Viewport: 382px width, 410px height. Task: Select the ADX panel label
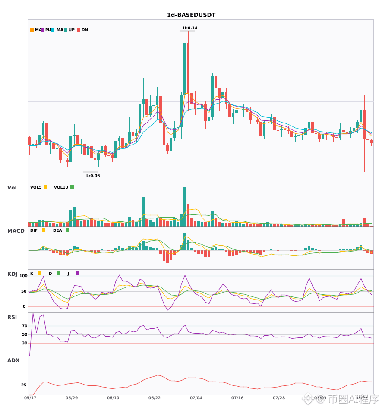[13, 360]
